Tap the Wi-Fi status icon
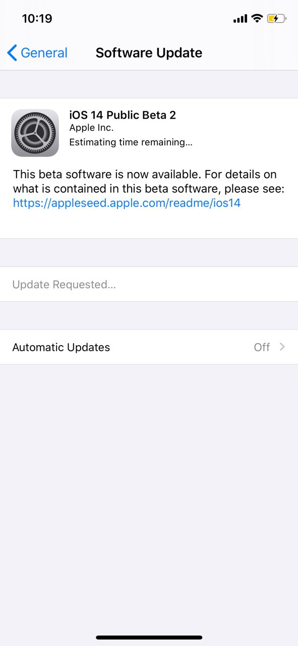Image resolution: width=298 pixels, height=646 pixels. (x=257, y=19)
